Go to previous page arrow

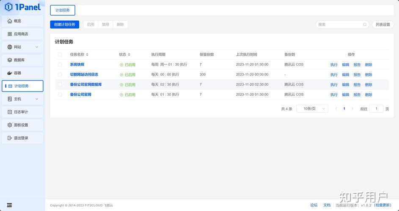click(336, 109)
